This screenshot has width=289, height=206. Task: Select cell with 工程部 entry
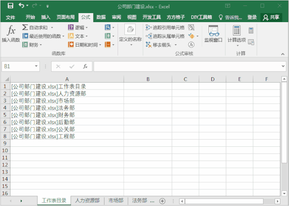tap(67, 136)
